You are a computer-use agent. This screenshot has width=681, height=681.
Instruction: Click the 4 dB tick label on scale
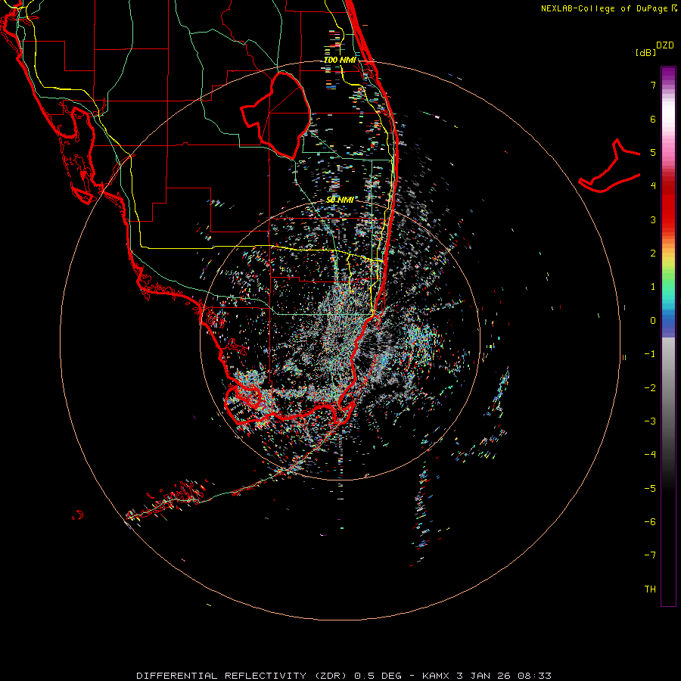[x=653, y=186]
